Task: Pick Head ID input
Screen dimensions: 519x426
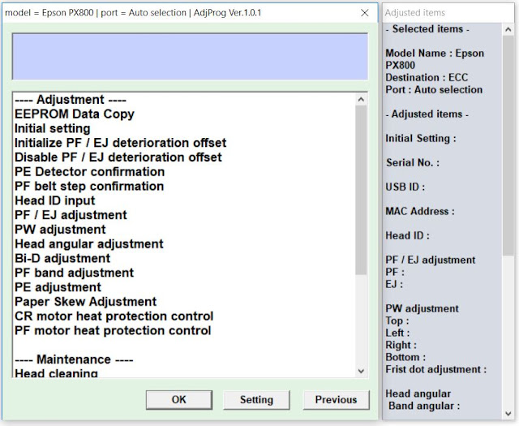Action: coord(54,200)
